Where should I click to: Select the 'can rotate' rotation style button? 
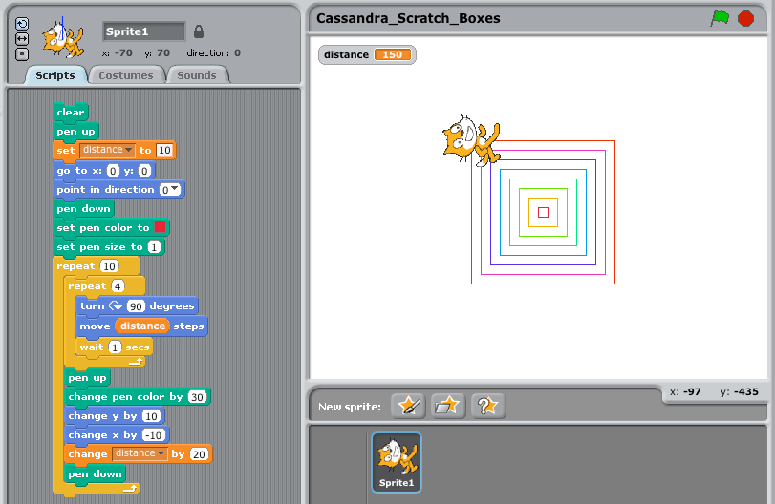[x=22, y=24]
